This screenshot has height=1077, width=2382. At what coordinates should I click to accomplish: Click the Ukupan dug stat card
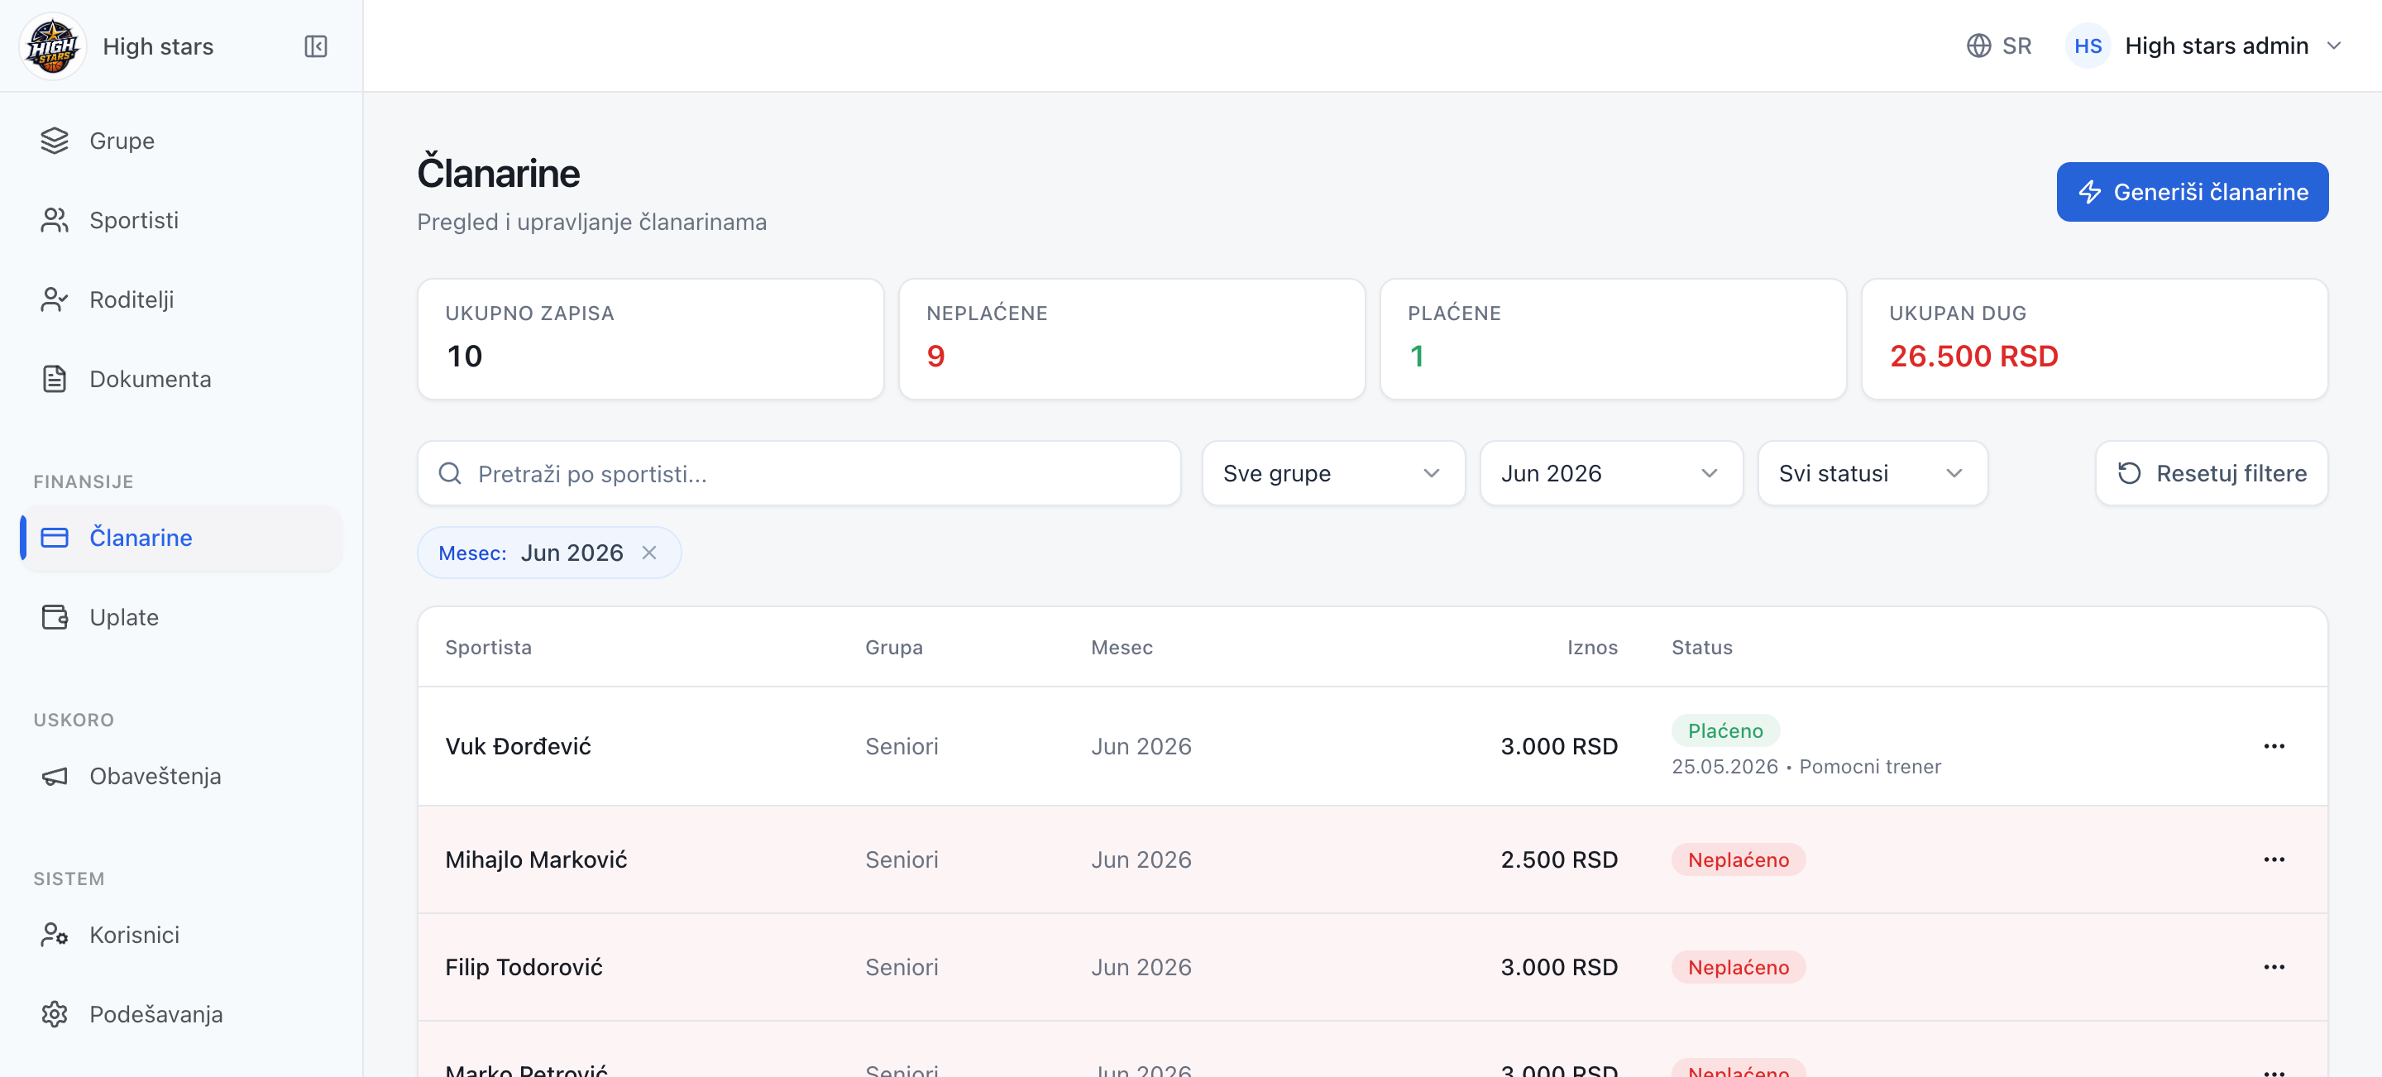[x=2094, y=339]
